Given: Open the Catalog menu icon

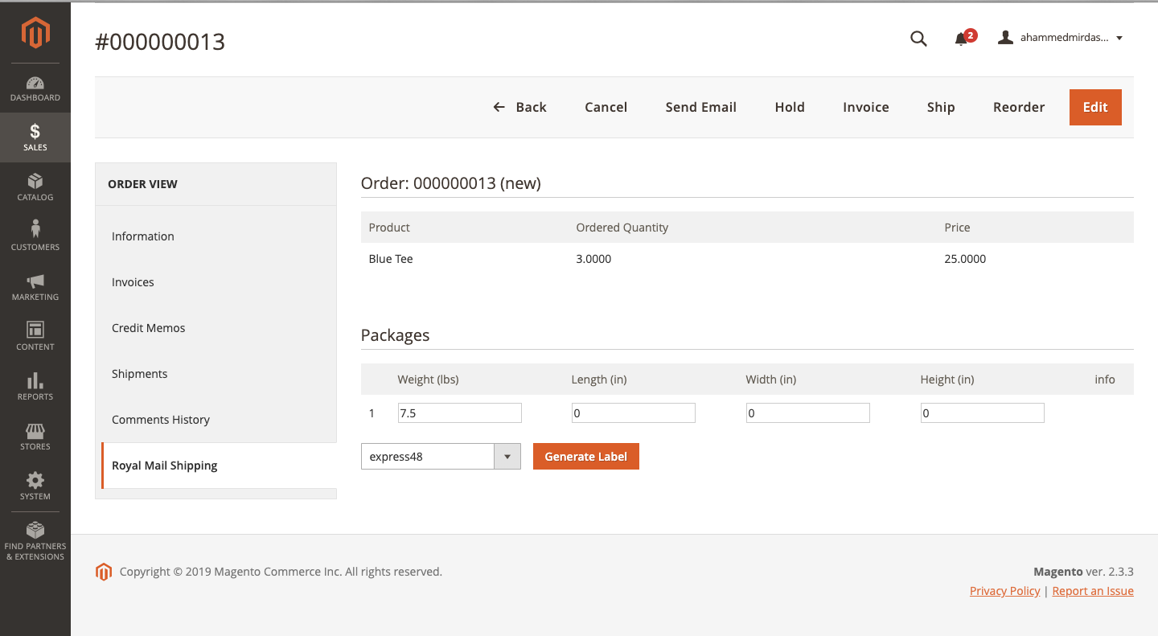Looking at the screenshot, I should click(x=35, y=187).
